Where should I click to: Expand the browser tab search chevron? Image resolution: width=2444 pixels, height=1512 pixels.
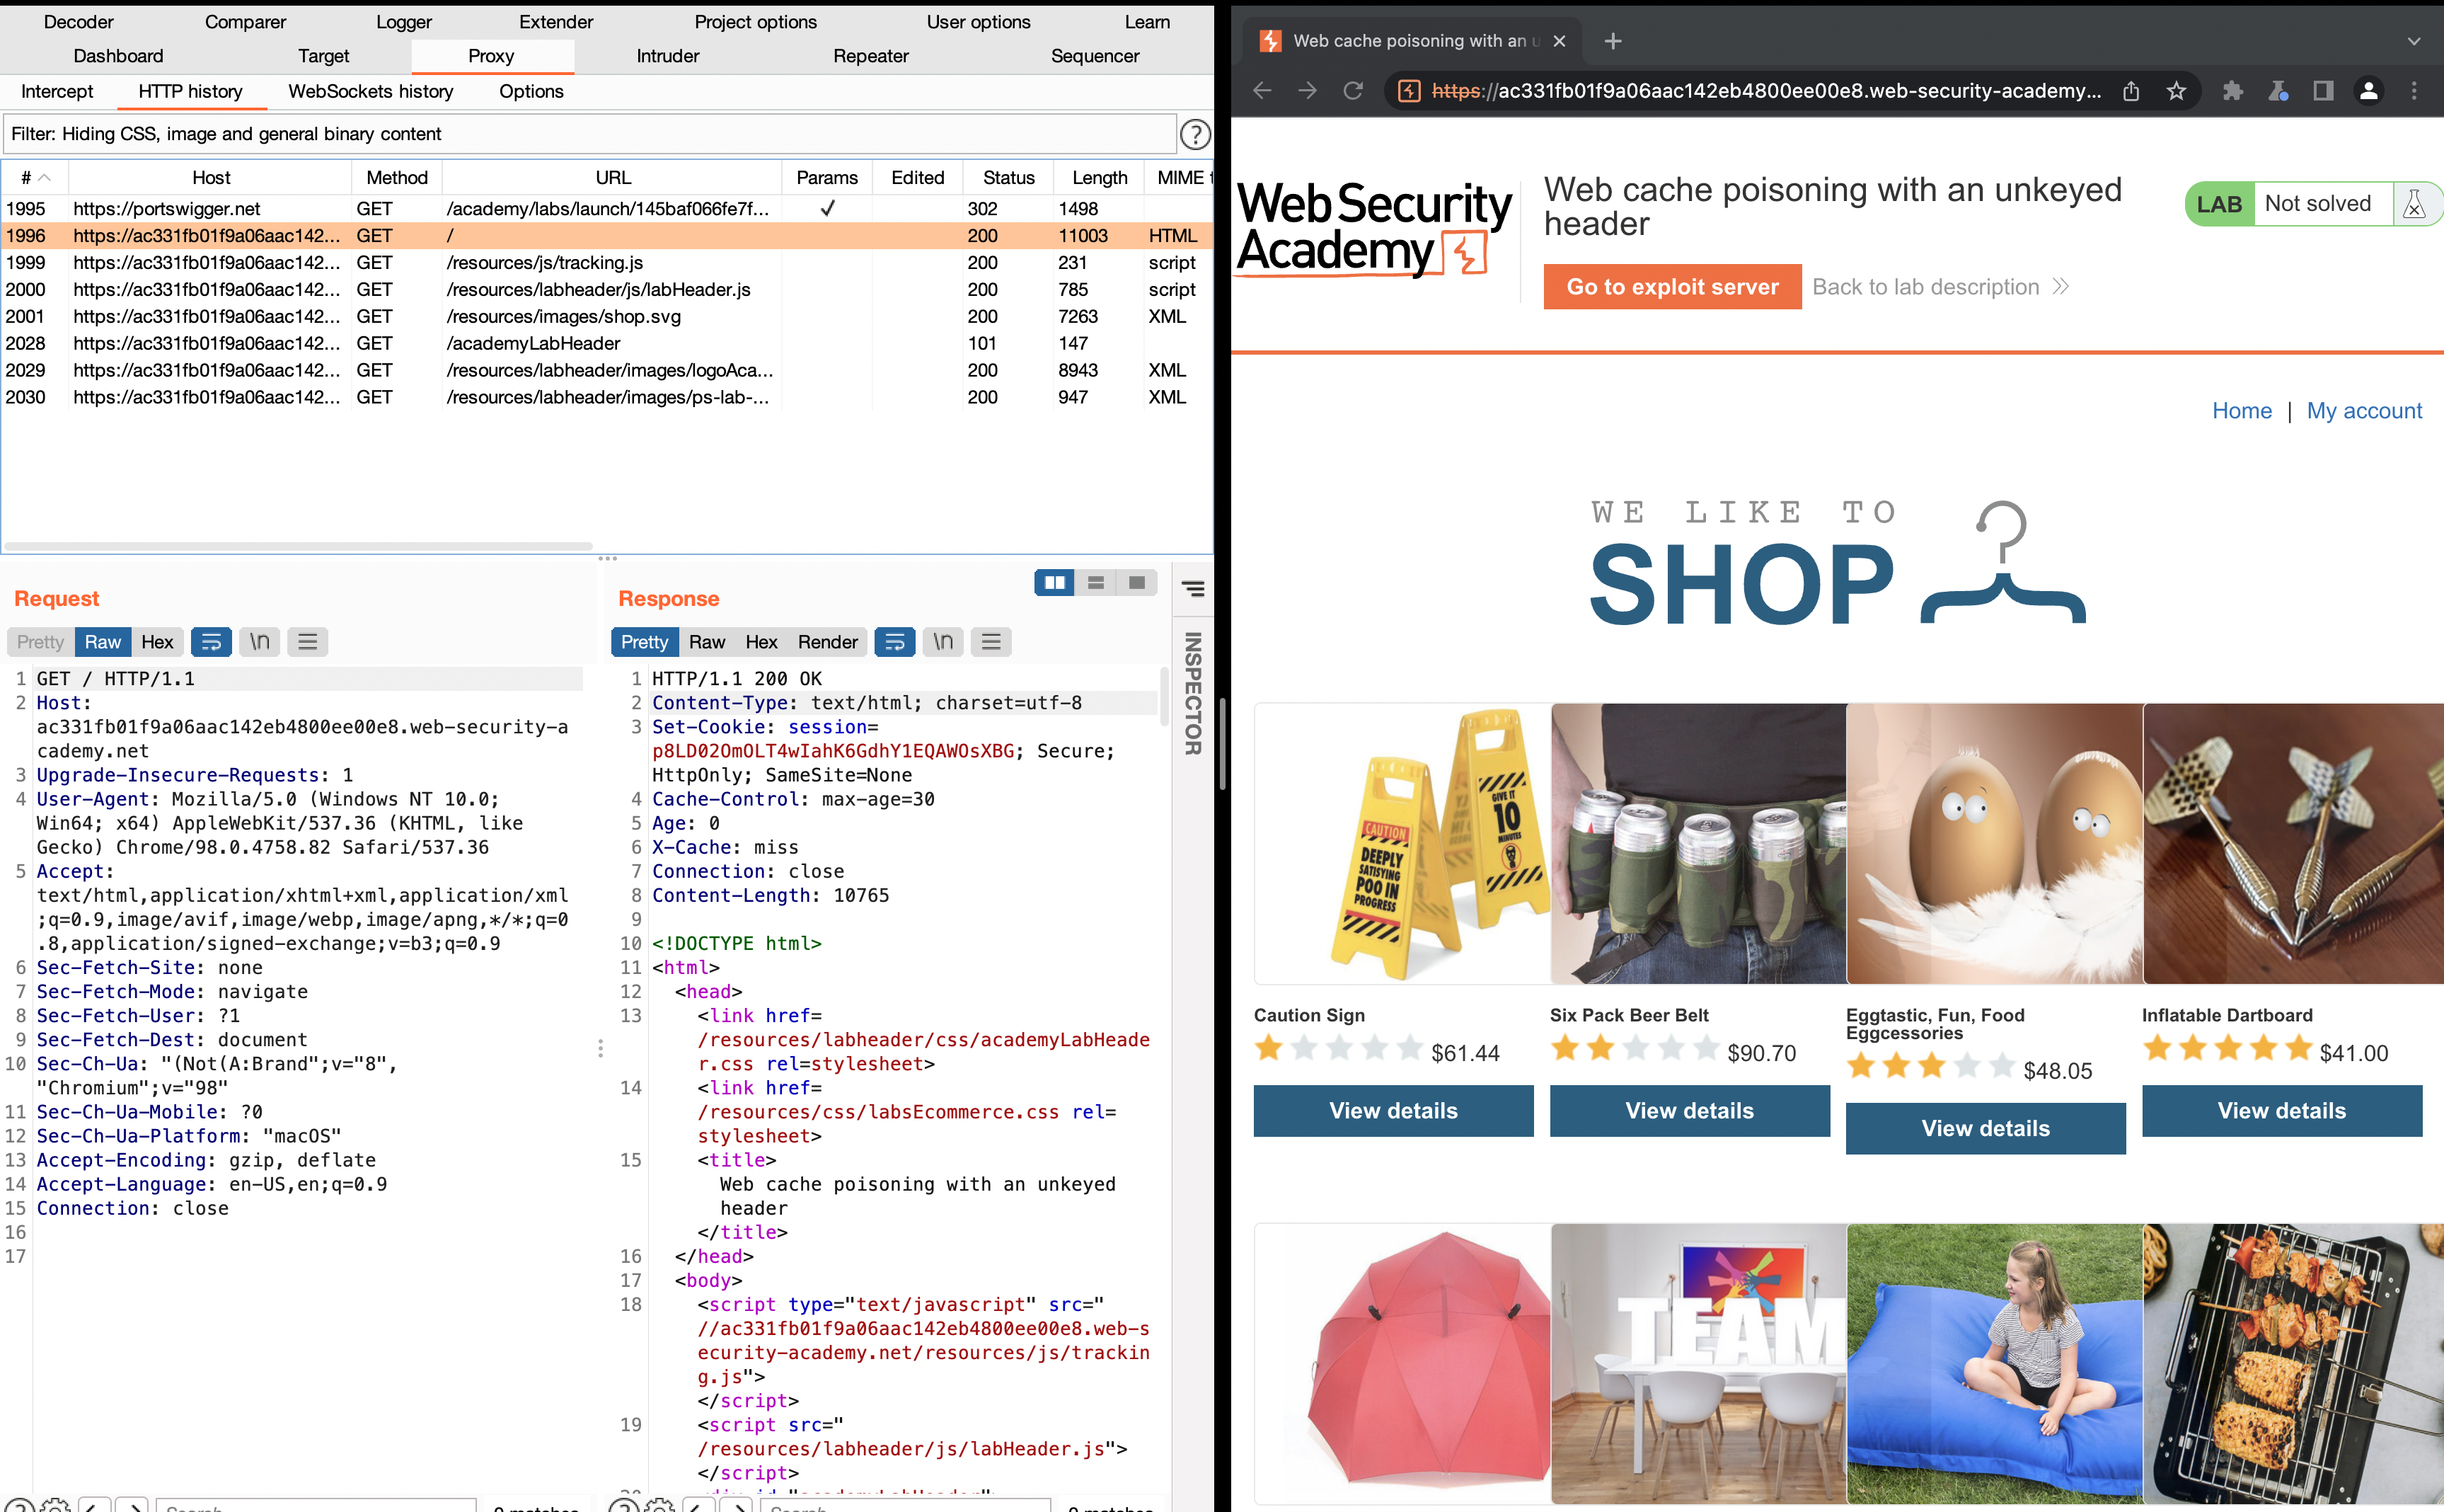(2413, 41)
